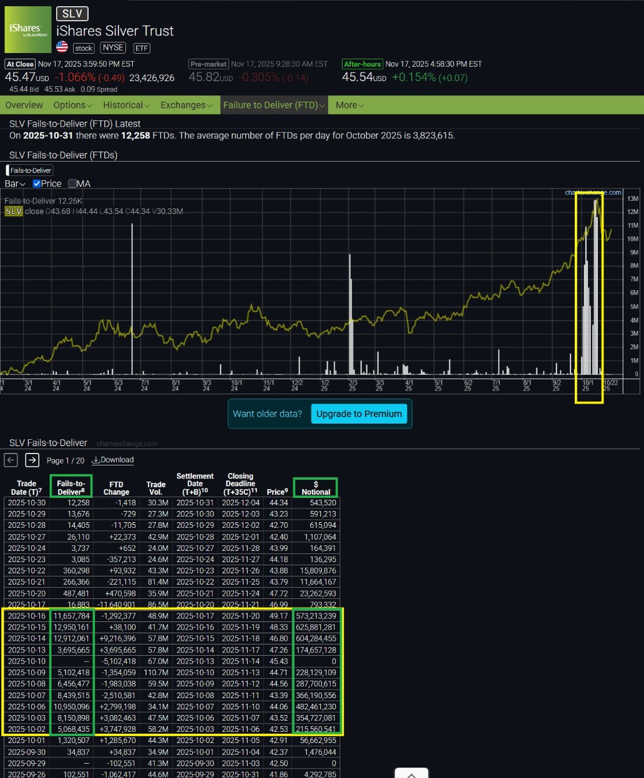Open the Exchanges dropdown menu
This screenshot has height=778, width=644.
[x=187, y=105]
